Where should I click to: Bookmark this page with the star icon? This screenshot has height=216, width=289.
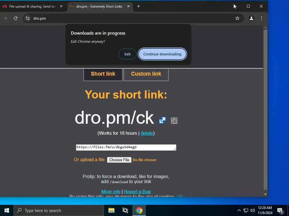click(237, 18)
